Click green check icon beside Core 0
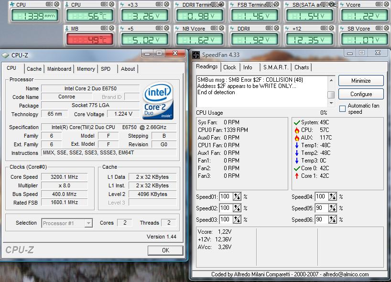The height and width of the screenshot is (282, 391). click(297, 168)
